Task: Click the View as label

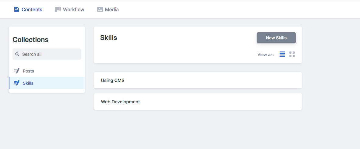Action: pyautogui.click(x=266, y=55)
